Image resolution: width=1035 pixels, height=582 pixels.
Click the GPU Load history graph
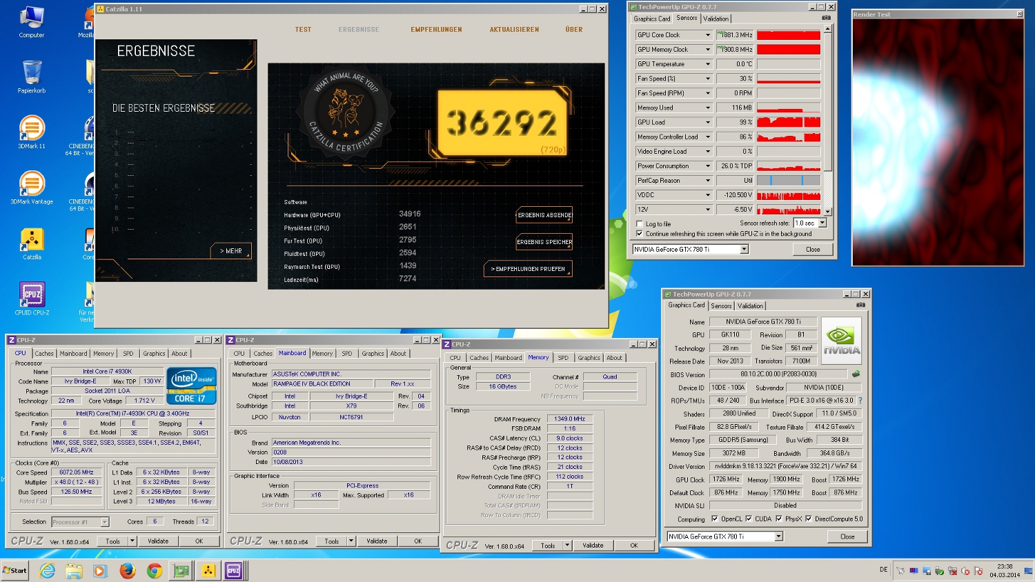coord(789,122)
